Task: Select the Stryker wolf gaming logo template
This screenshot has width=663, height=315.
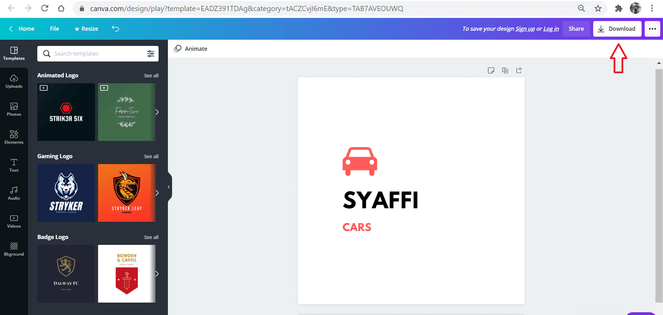Action: (x=66, y=193)
